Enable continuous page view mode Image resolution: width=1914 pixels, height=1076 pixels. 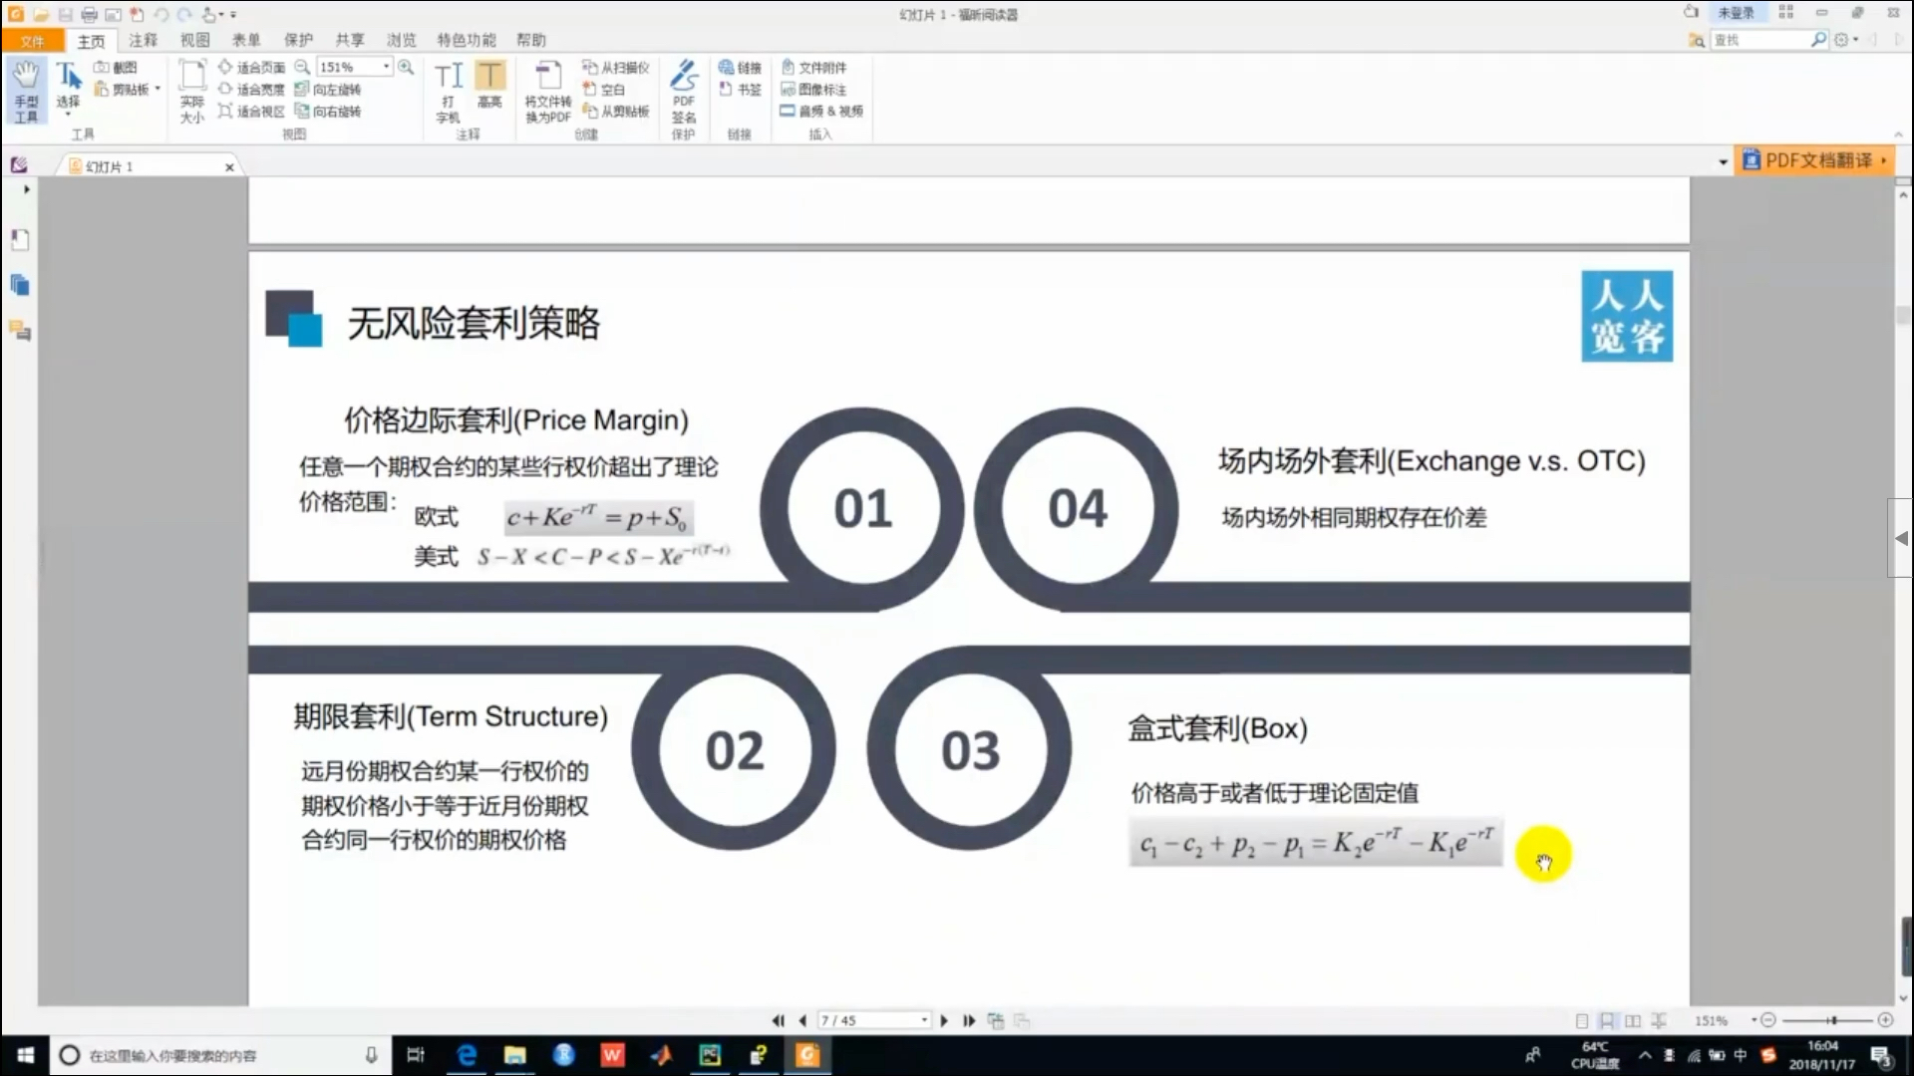point(1607,1020)
